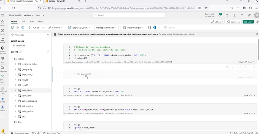Open notifications bell with 41 badge
Image resolution: width=259 pixels, height=134 pixels.
coord(220,15)
